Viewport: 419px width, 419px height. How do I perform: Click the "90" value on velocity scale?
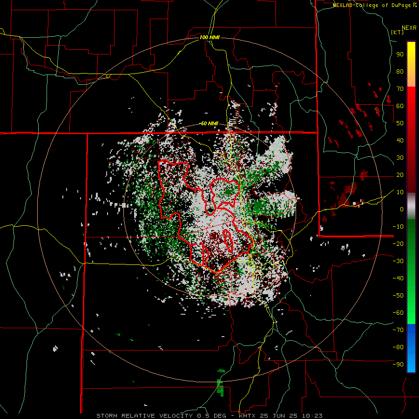coord(400,54)
